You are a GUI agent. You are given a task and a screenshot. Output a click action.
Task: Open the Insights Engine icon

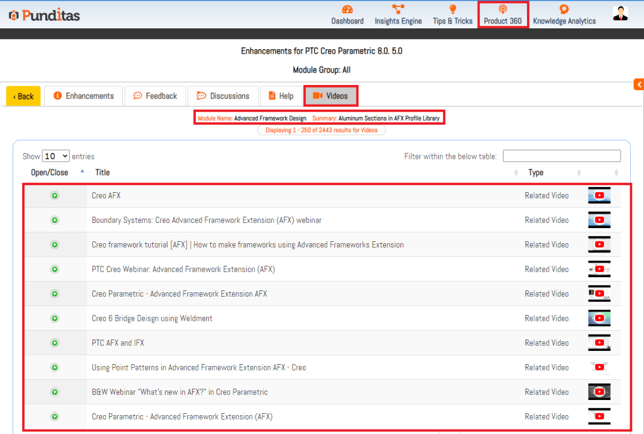pyautogui.click(x=398, y=10)
